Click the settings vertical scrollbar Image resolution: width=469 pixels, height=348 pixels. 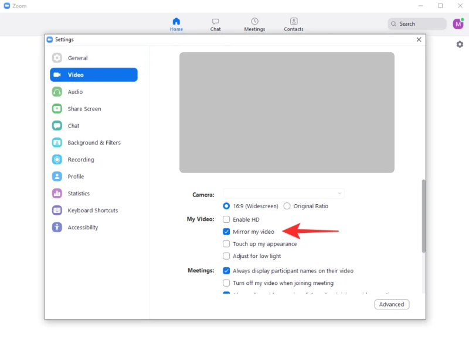click(423, 215)
